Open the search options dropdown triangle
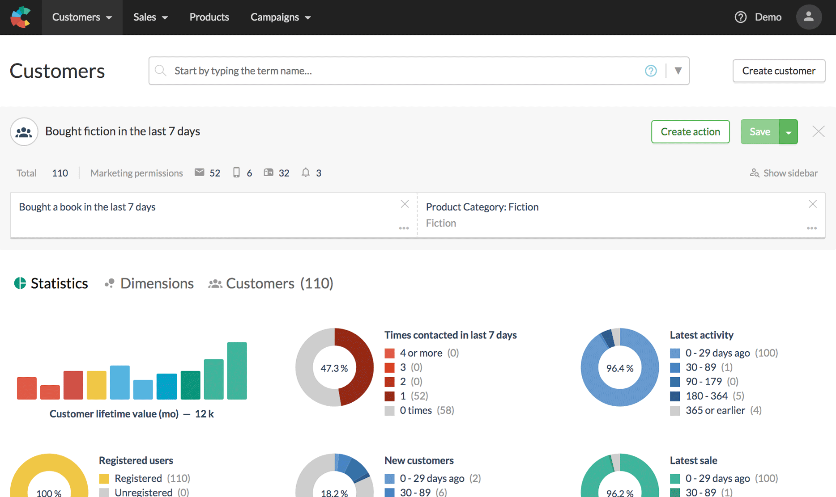Screen dimensions: 836x497 [x=678, y=71]
